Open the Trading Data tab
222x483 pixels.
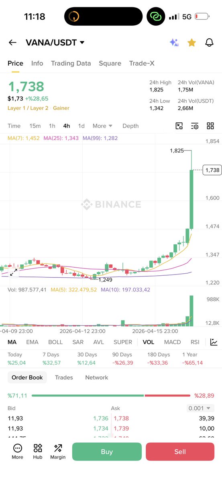pos(71,63)
